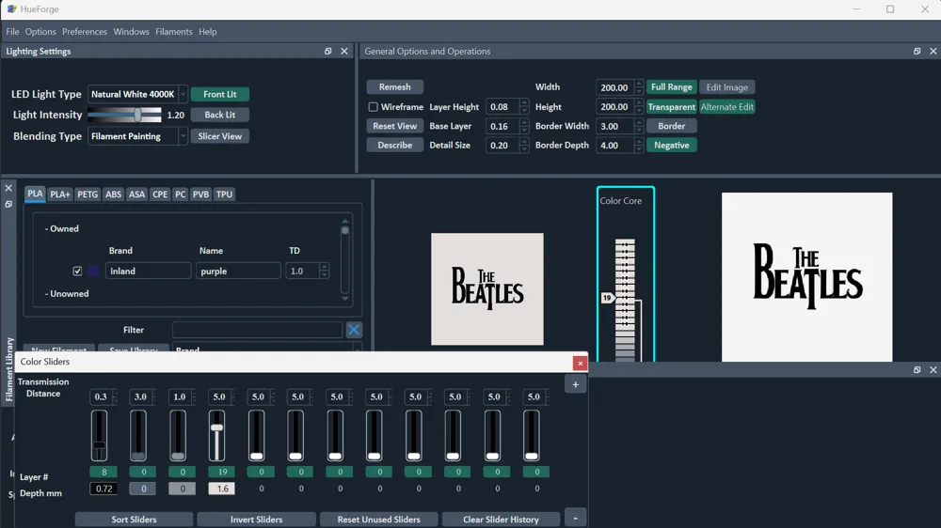Viewport: 941px width, 528px height.
Task: Click Clear Slider History button
Action: click(501, 519)
